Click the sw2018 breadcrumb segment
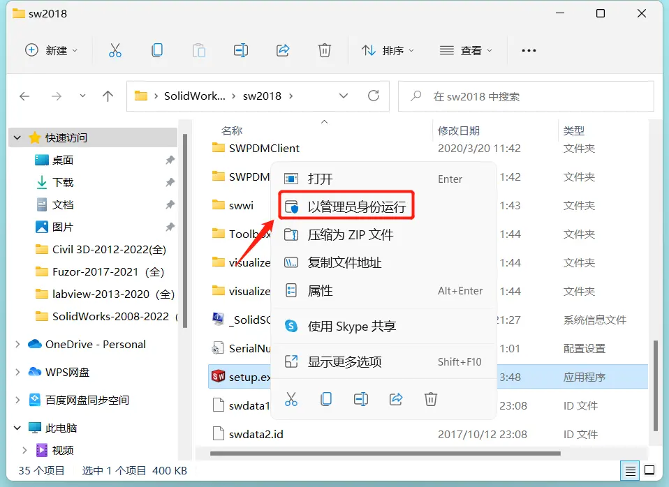 click(262, 96)
